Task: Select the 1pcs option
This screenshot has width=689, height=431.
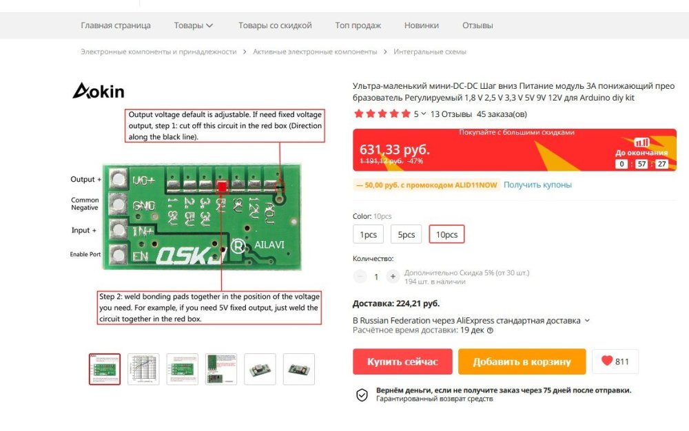Action: (x=369, y=235)
